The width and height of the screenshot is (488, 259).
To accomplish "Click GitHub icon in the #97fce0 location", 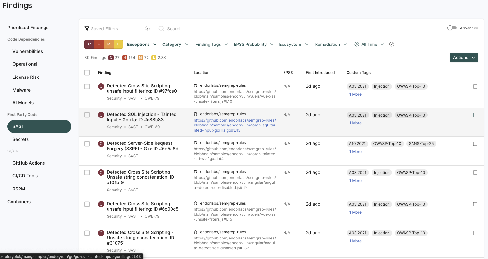I will pyautogui.click(x=196, y=85).
